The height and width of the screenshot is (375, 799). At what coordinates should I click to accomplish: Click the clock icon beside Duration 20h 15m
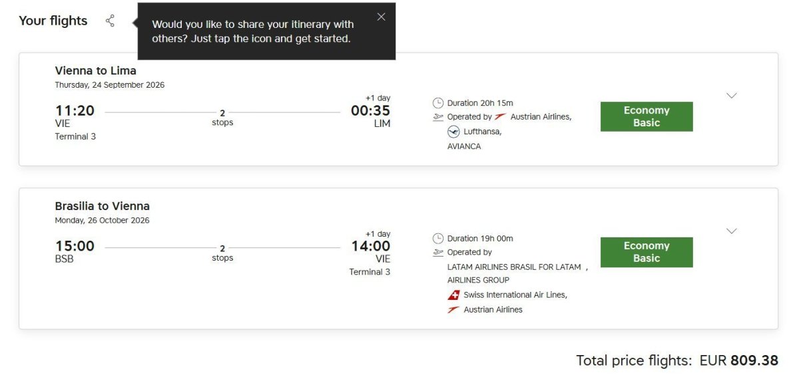coord(438,103)
